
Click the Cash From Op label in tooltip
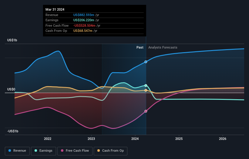click(x=56, y=31)
